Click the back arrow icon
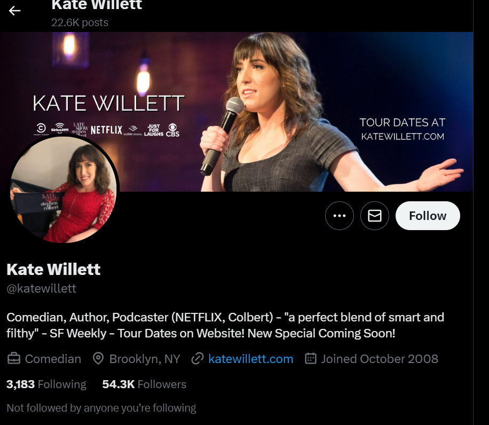489x425 pixels. point(14,11)
